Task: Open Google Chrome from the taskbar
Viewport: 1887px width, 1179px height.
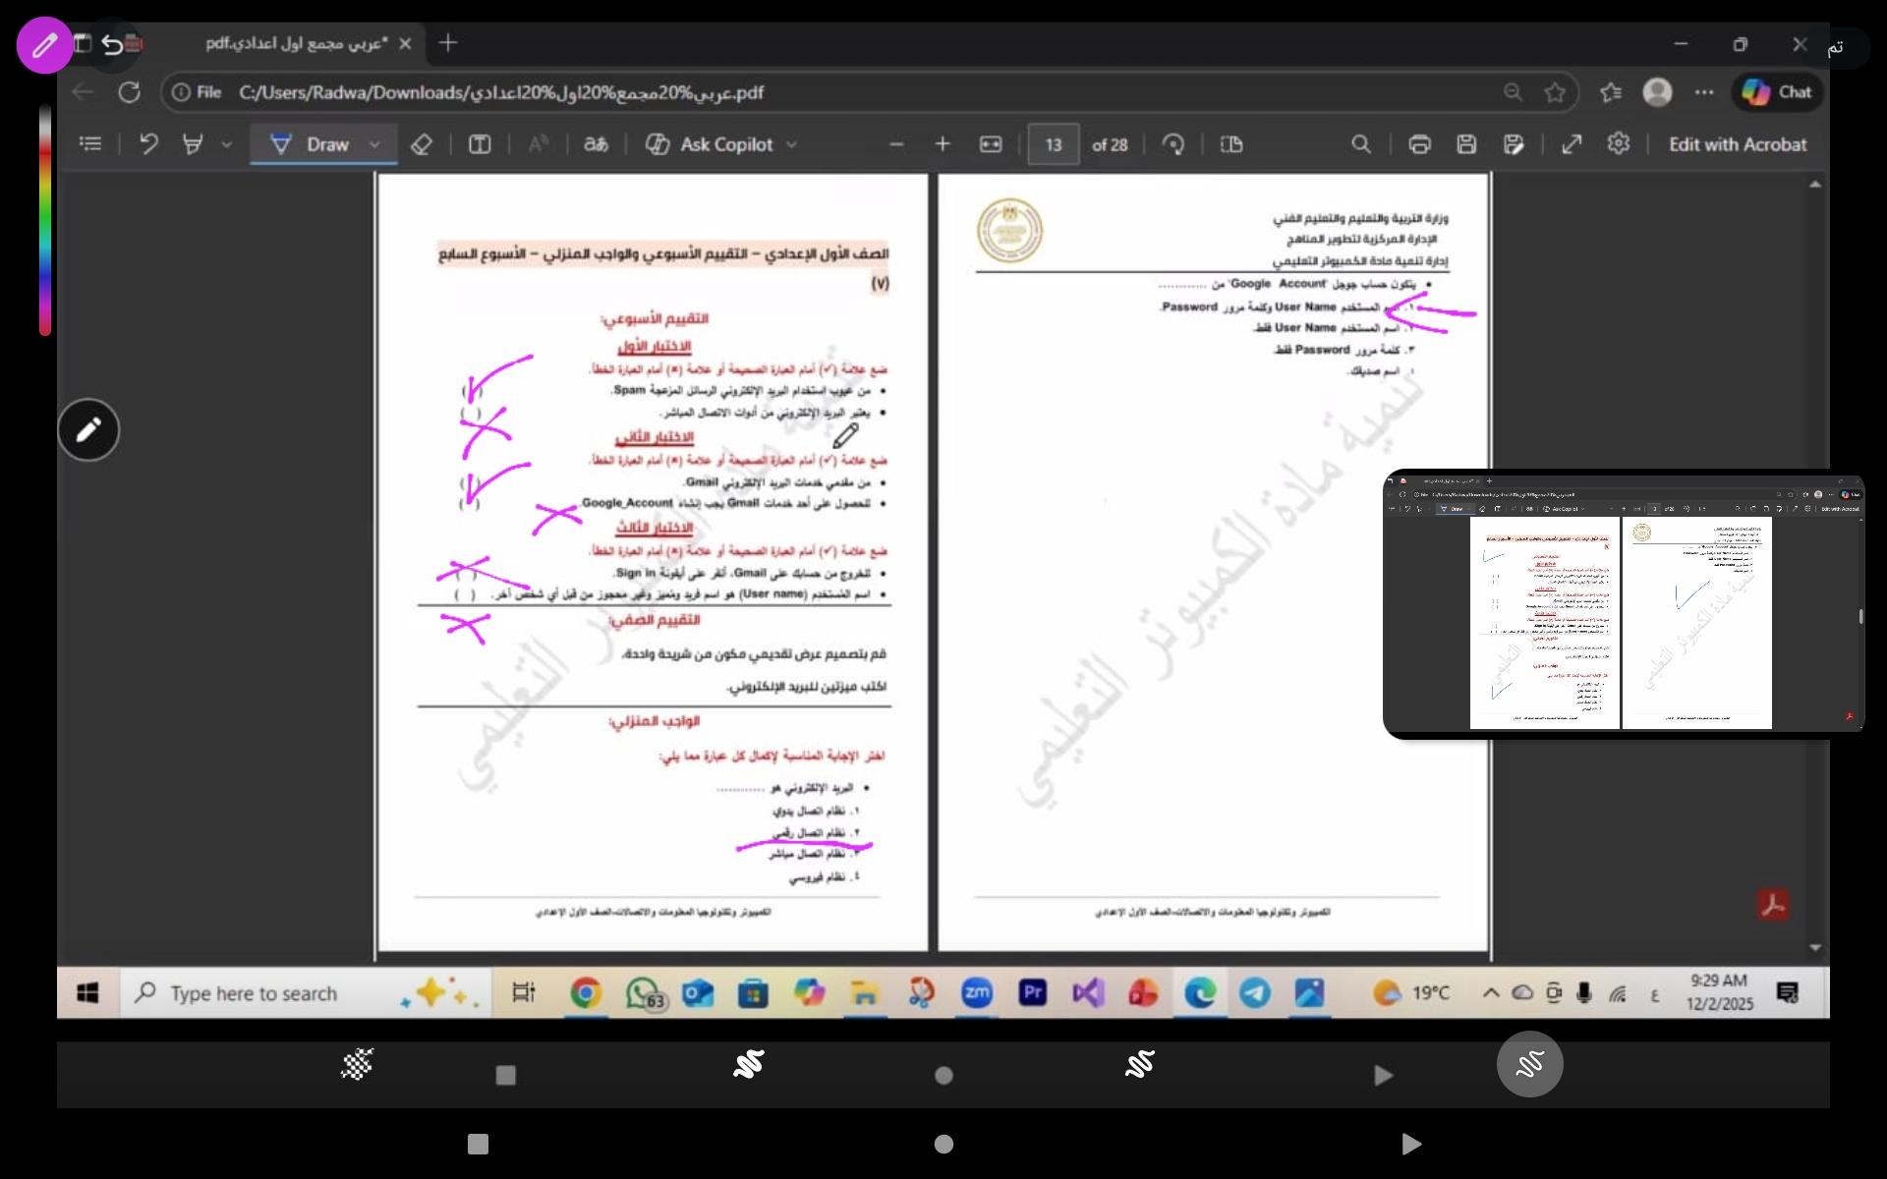Action: (x=586, y=993)
